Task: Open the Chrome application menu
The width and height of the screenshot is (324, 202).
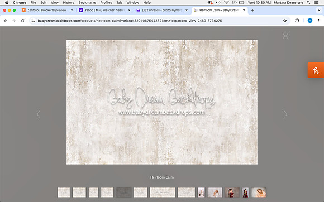Action: click(x=20, y=2)
